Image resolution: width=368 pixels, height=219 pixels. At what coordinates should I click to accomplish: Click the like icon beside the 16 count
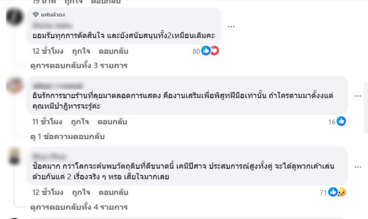[x=341, y=122]
